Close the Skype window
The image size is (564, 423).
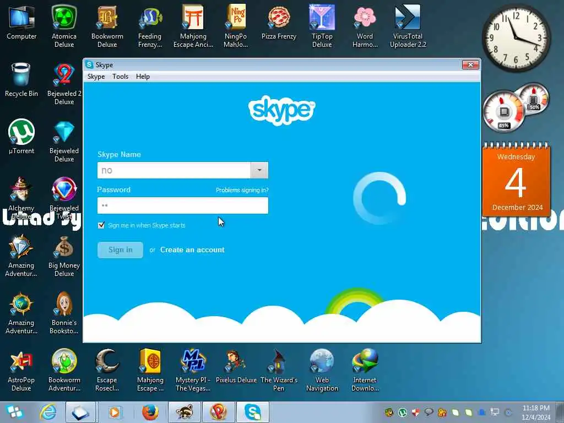click(470, 65)
